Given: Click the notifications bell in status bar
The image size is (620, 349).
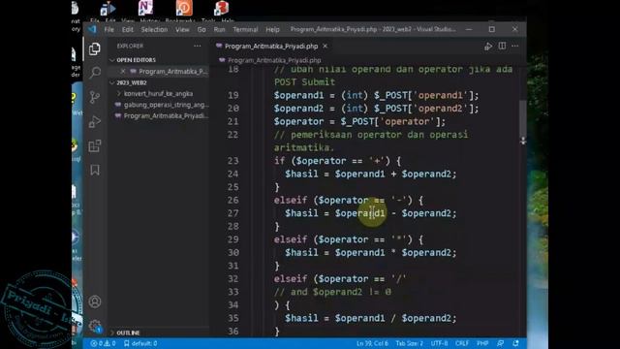Looking at the screenshot, I should tap(515, 343).
